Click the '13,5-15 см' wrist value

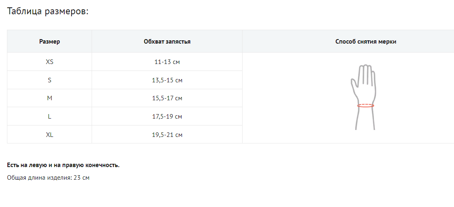(167, 80)
